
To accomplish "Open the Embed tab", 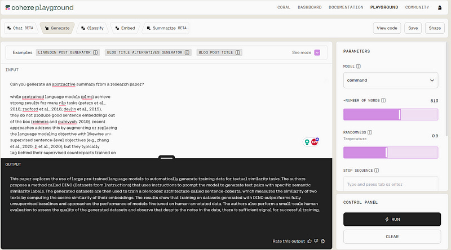I will (x=125, y=28).
